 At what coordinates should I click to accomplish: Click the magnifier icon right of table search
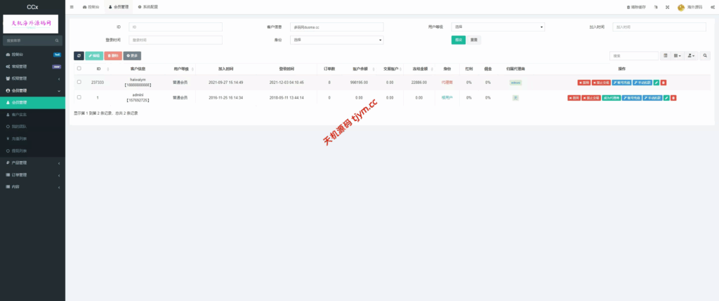pyautogui.click(x=705, y=55)
